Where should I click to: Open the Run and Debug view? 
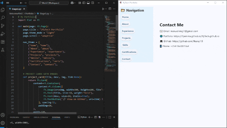pyautogui.click(x=3, y=34)
